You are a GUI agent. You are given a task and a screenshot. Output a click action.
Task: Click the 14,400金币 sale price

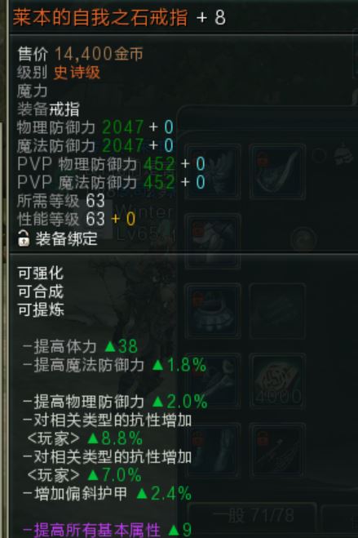click(99, 54)
